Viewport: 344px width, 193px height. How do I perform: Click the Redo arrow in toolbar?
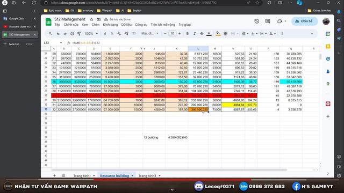click(x=65, y=34)
